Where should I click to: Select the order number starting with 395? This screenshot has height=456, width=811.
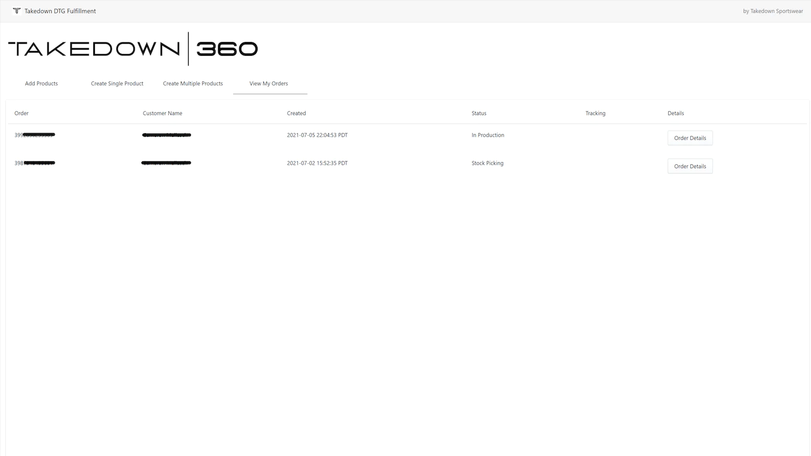[34, 135]
